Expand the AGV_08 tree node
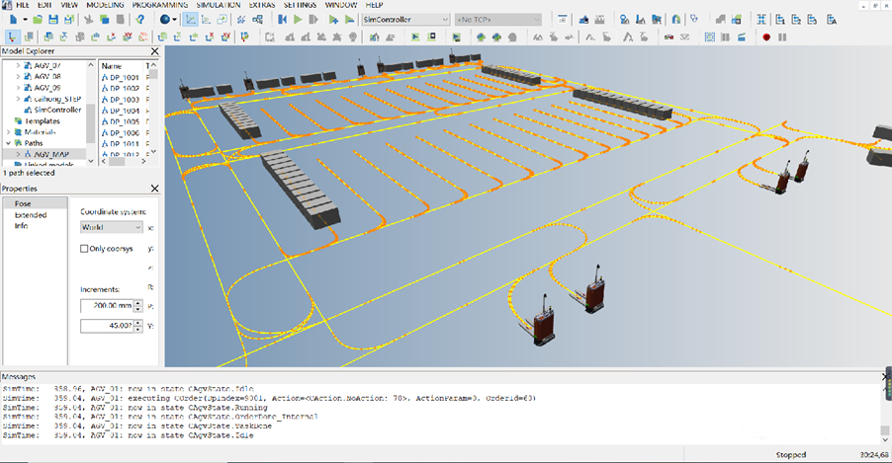The height and width of the screenshot is (463, 892). pyautogui.click(x=20, y=75)
